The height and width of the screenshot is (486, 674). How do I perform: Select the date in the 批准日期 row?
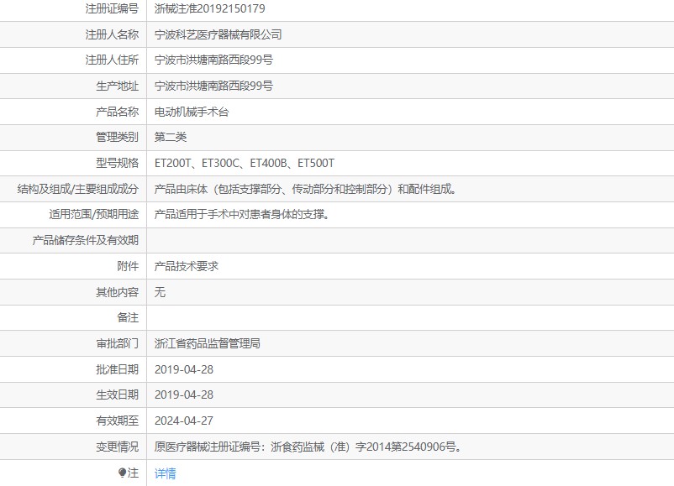pyautogui.click(x=184, y=369)
